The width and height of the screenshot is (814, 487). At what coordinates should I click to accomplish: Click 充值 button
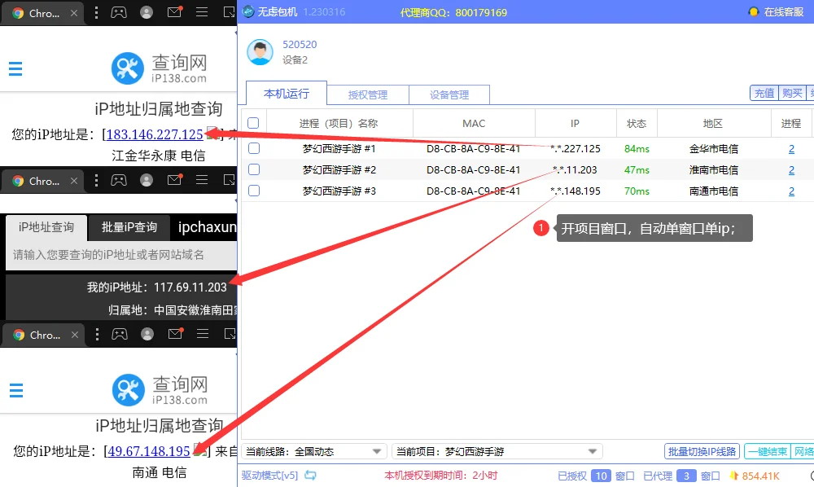764,93
